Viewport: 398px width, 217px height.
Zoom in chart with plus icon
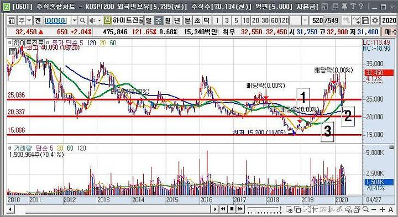[383, 210]
